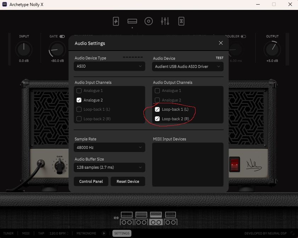Toggle the amp-cab link icon
This screenshot has width=298, height=238.
point(116,218)
